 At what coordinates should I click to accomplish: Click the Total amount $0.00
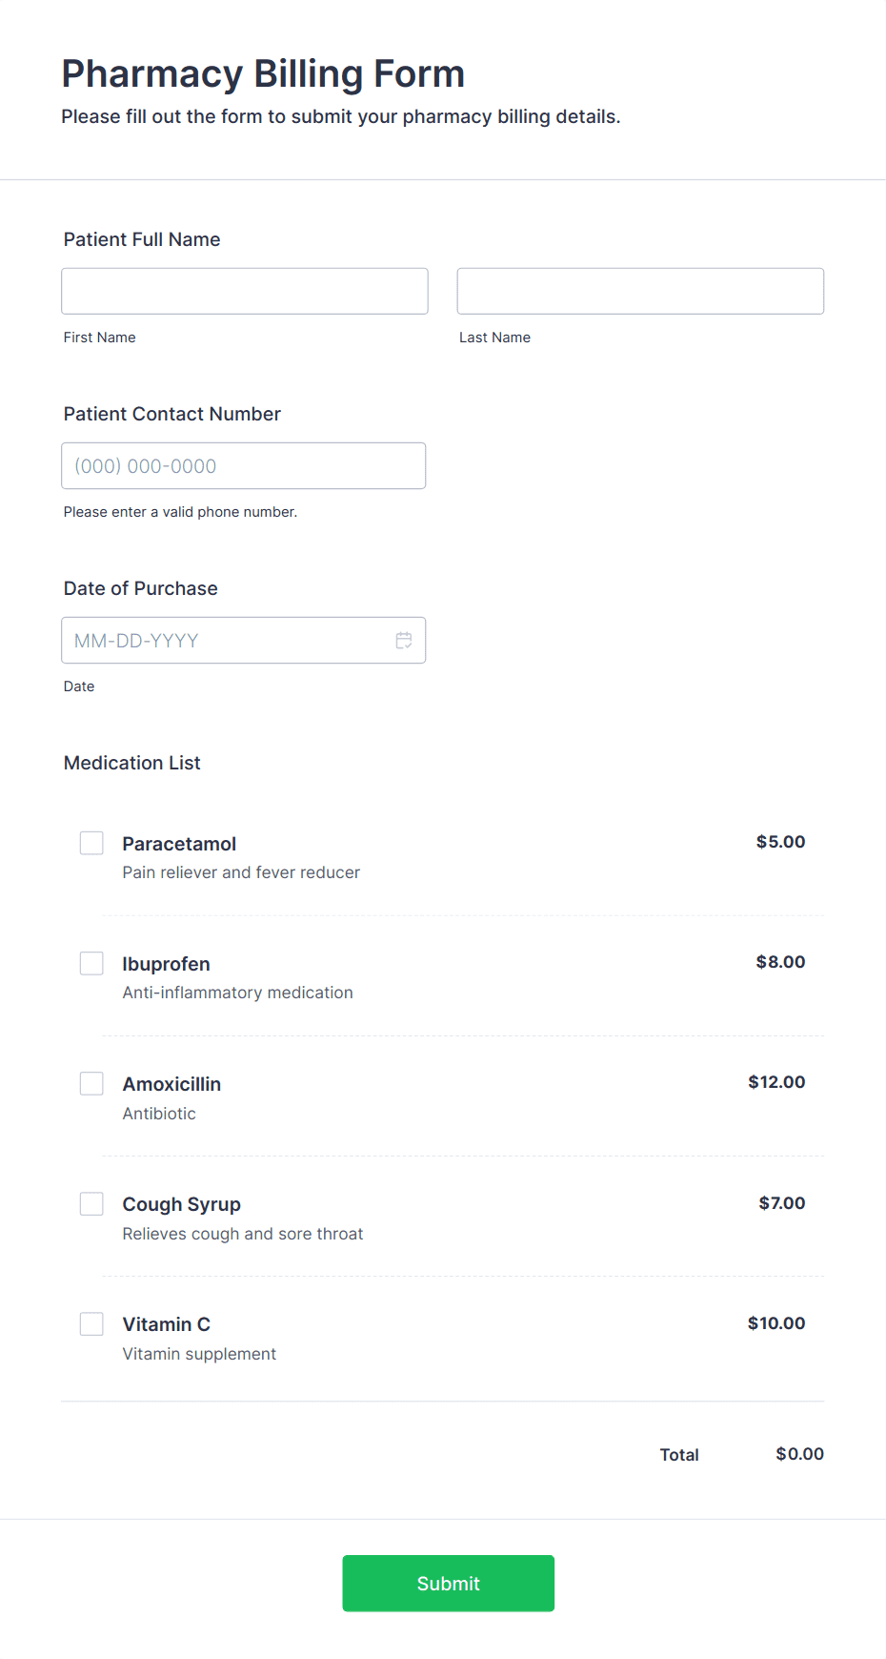pos(799,1454)
